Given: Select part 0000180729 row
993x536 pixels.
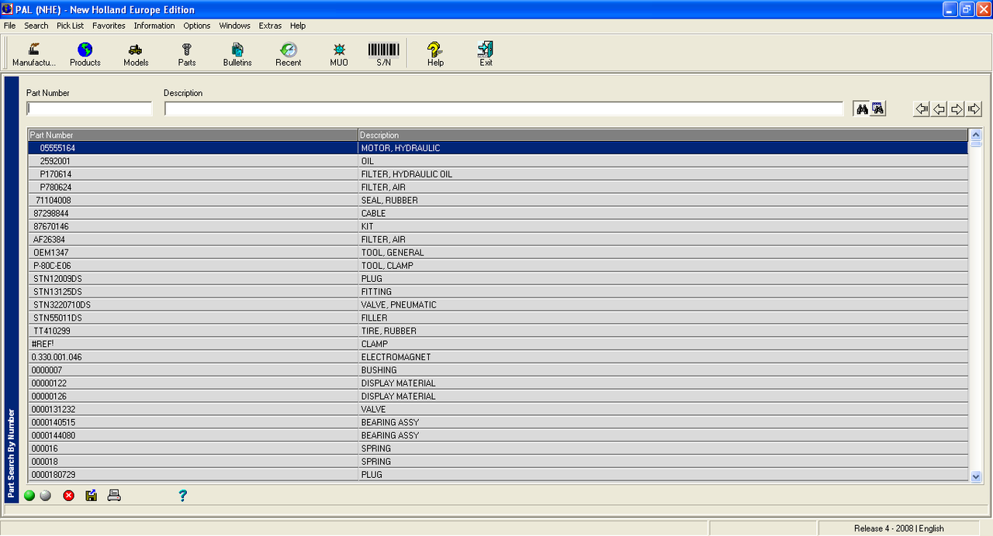Looking at the screenshot, I should (498, 475).
